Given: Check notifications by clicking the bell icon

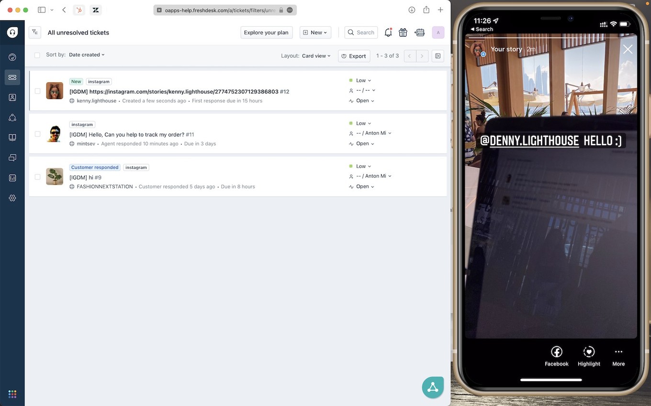Looking at the screenshot, I should (388, 32).
